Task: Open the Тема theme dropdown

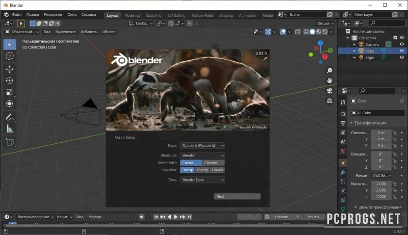Action: click(202, 180)
